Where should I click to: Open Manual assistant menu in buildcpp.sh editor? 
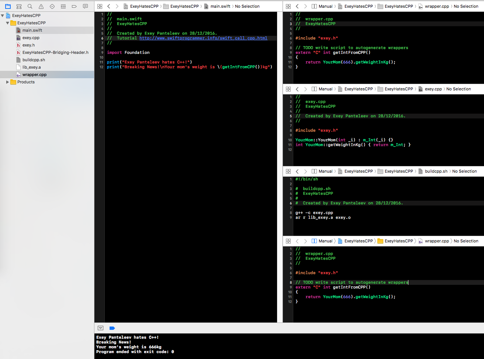[x=322, y=171]
